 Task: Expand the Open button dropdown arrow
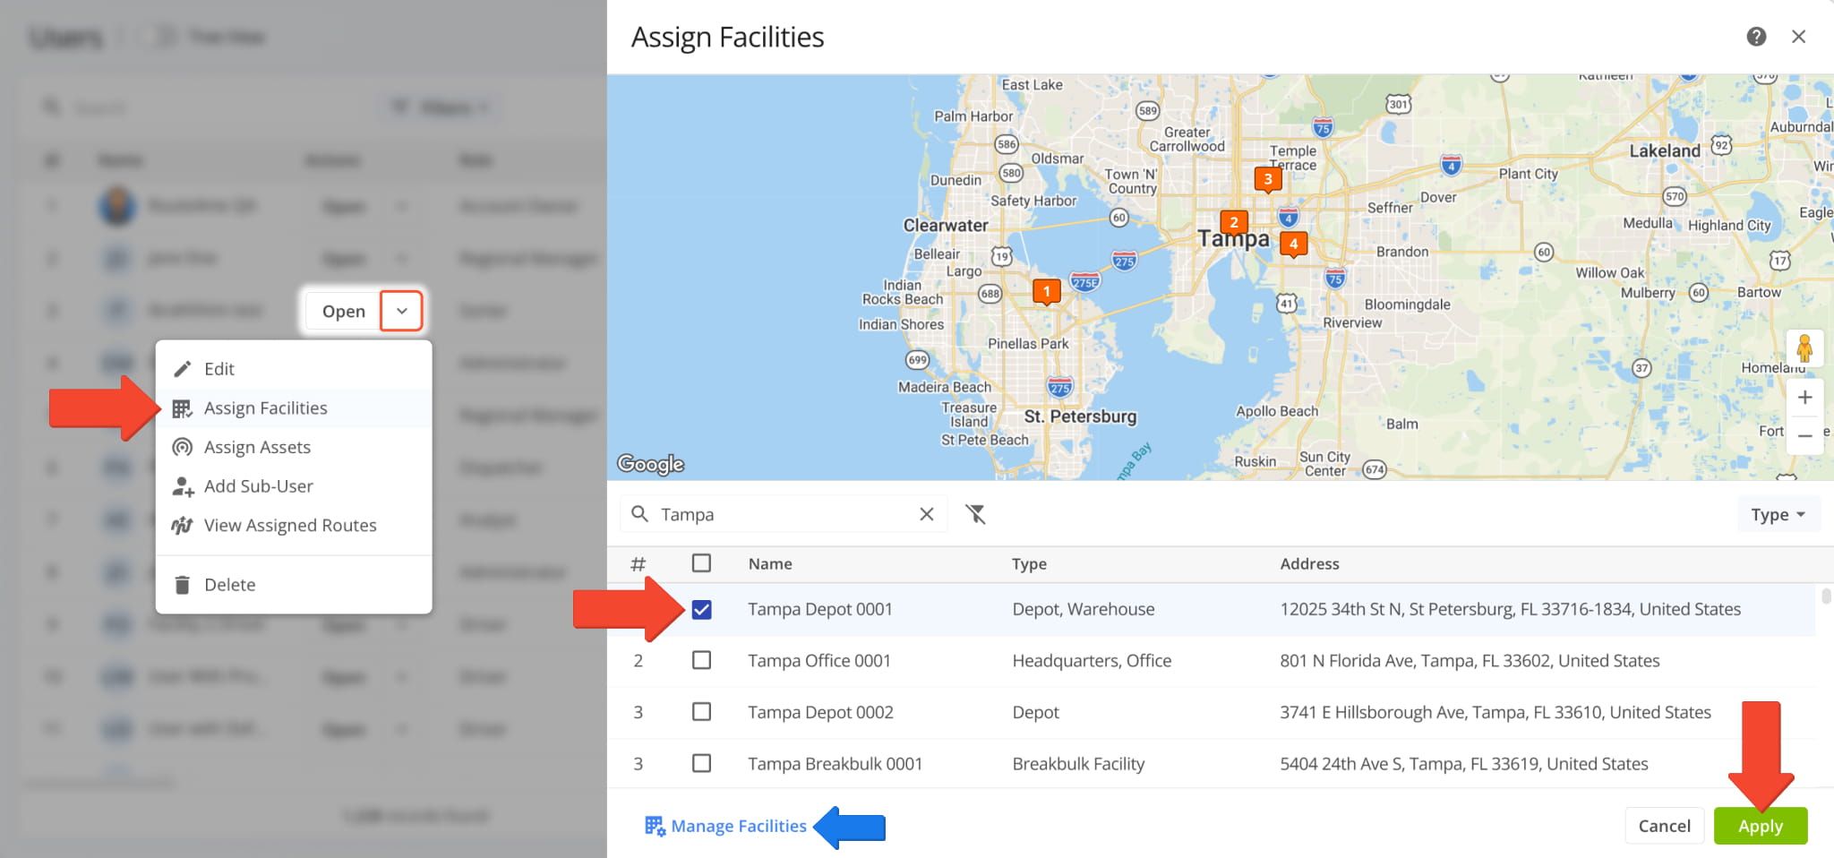pyautogui.click(x=402, y=311)
